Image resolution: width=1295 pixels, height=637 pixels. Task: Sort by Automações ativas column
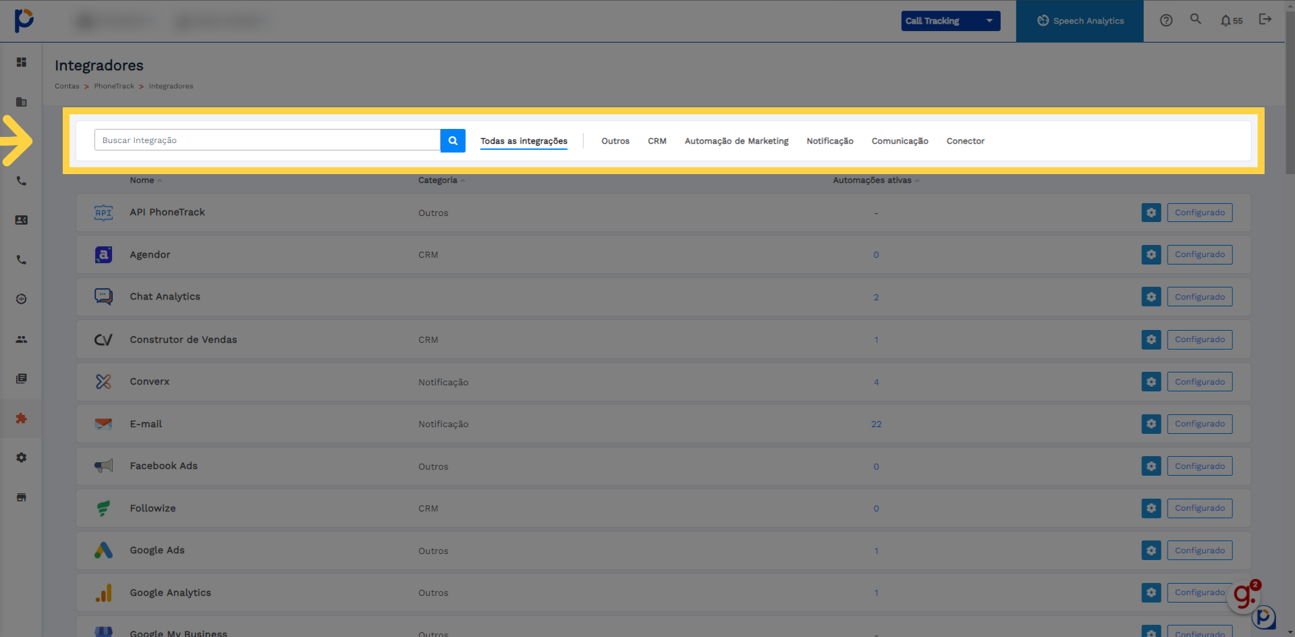click(876, 180)
